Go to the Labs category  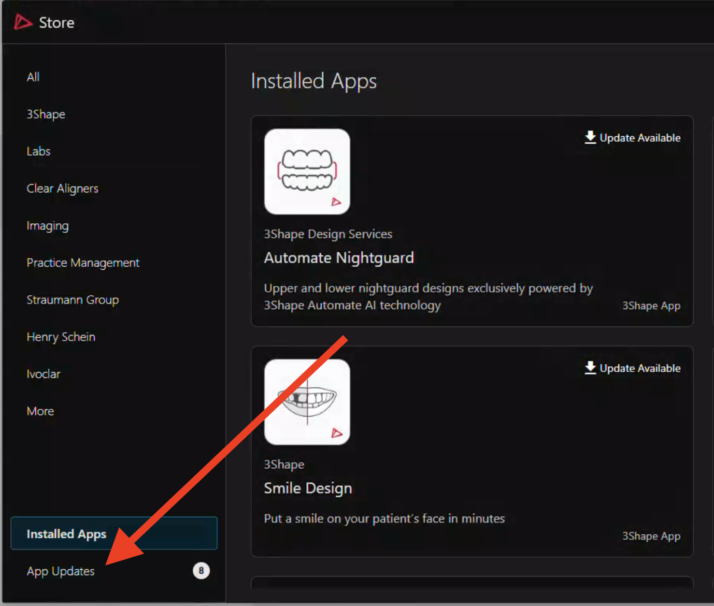coord(39,151)
